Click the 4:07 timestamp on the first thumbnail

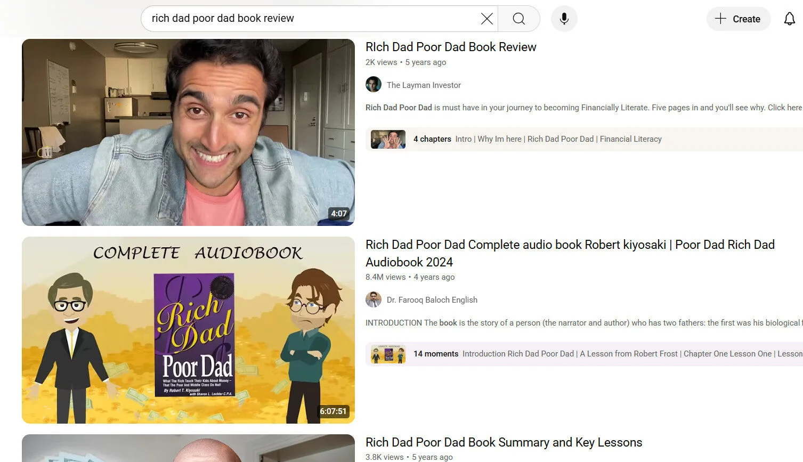(x=339, y=213)
